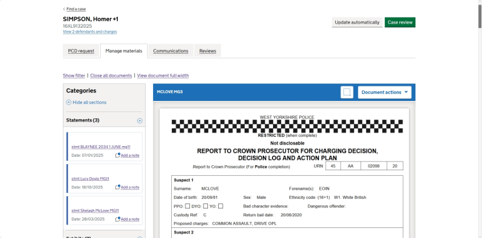
Task: Add a note to stmt BLAYNEE statement
Action: pos(130,155)
